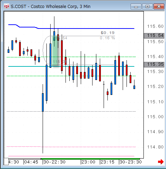This screenshot has width=166, height=169.
Task: Click the 114.90 price scale label
Action: coord(155,132)
